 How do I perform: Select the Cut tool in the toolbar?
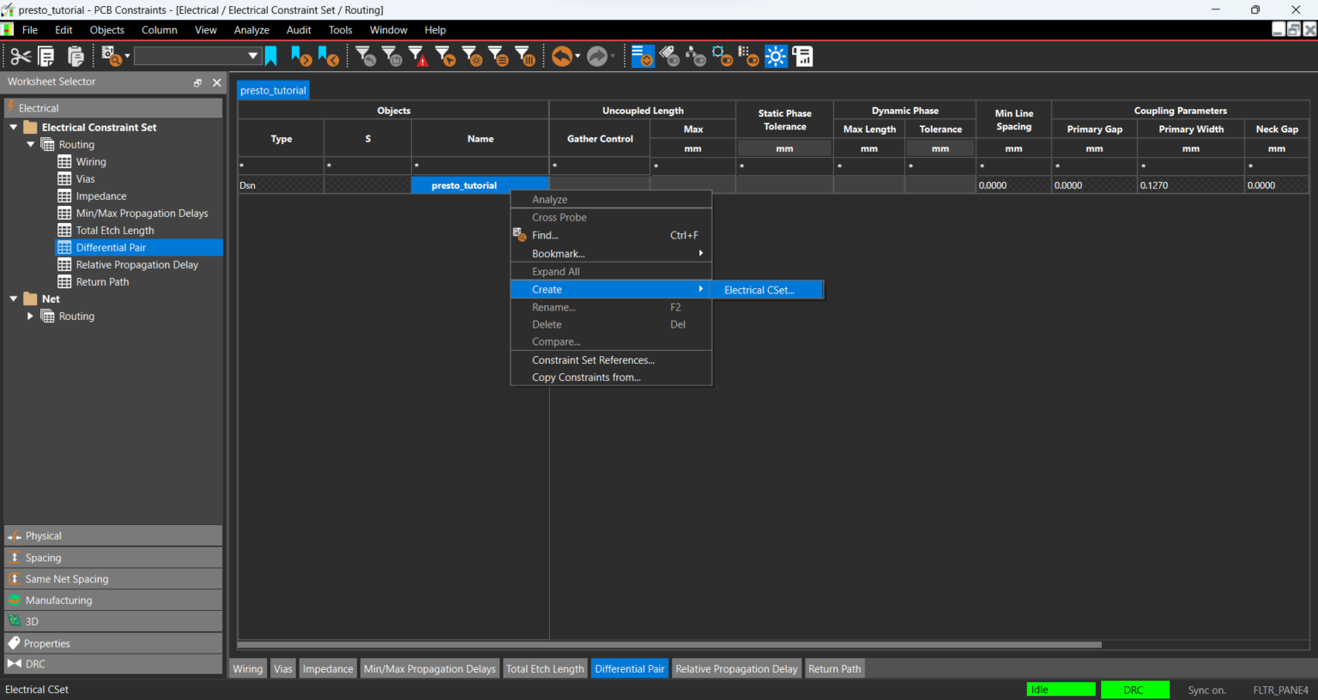[21, 56]
